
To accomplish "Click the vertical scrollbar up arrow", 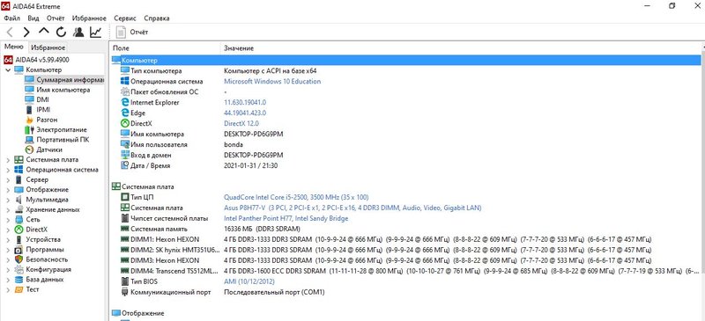I will click(x=702, y=47).
